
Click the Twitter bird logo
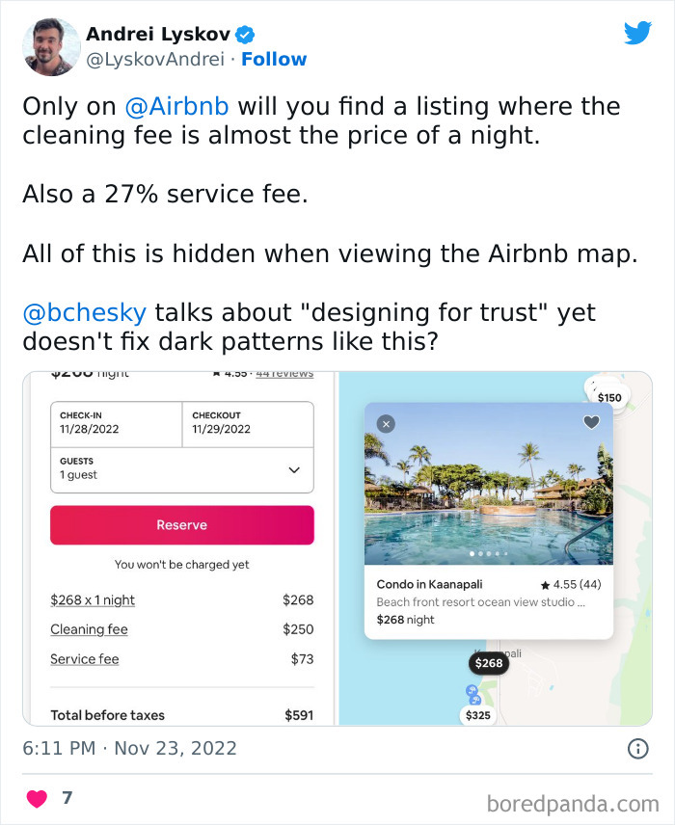tap(638, 33)
